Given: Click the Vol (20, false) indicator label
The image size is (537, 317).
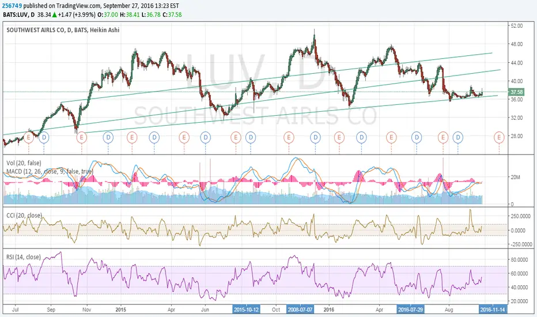Looking at the screenshot, I should tap(24, 163).
